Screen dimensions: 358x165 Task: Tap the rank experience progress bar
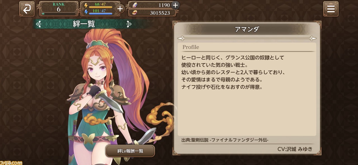point(59,13)
